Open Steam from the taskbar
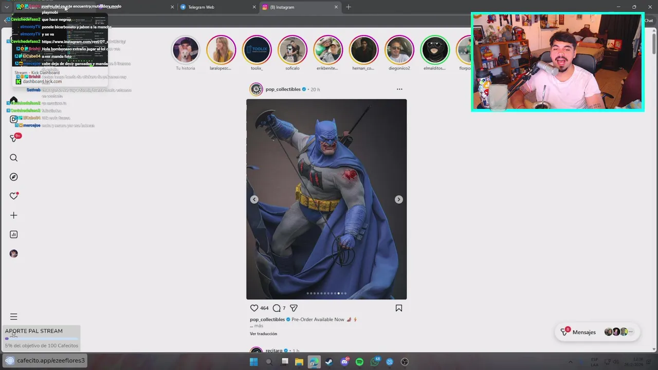Viewport: 658px width, 370px height. coord(329,362)
